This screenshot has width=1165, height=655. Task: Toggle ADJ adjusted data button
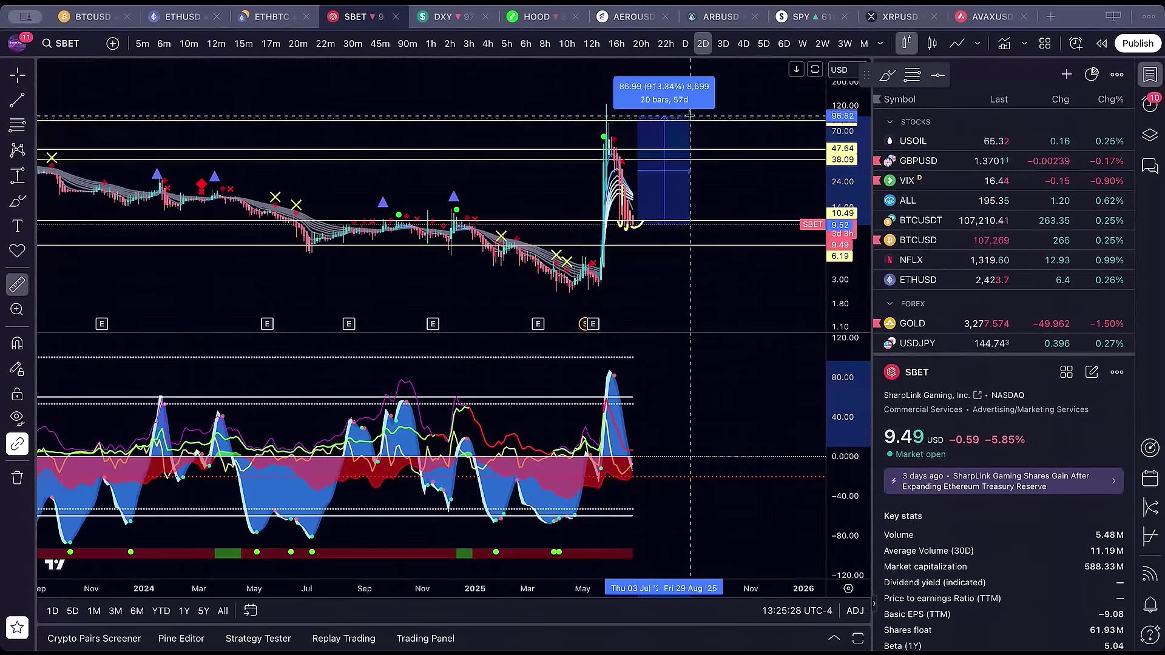pyautogui.click(x=854, y=611)
